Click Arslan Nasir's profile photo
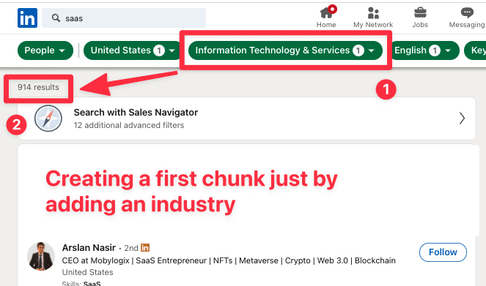The width and height of the screenshot is (486, 286). (x=41, y=256)
